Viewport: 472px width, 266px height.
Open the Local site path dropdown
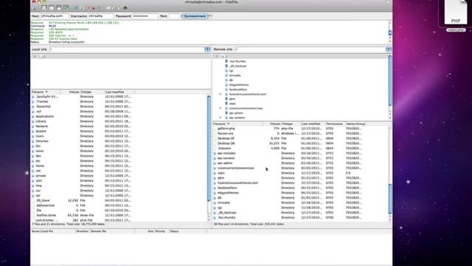(x=207, y=50)
